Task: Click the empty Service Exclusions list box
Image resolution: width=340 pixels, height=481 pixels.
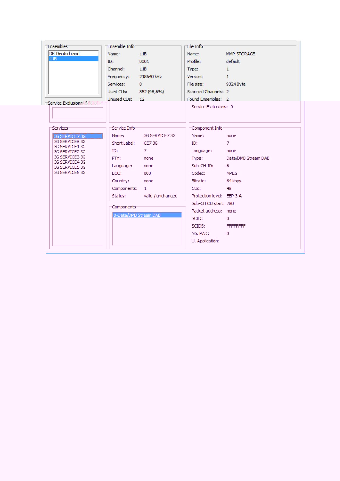Action: (78, 113)
